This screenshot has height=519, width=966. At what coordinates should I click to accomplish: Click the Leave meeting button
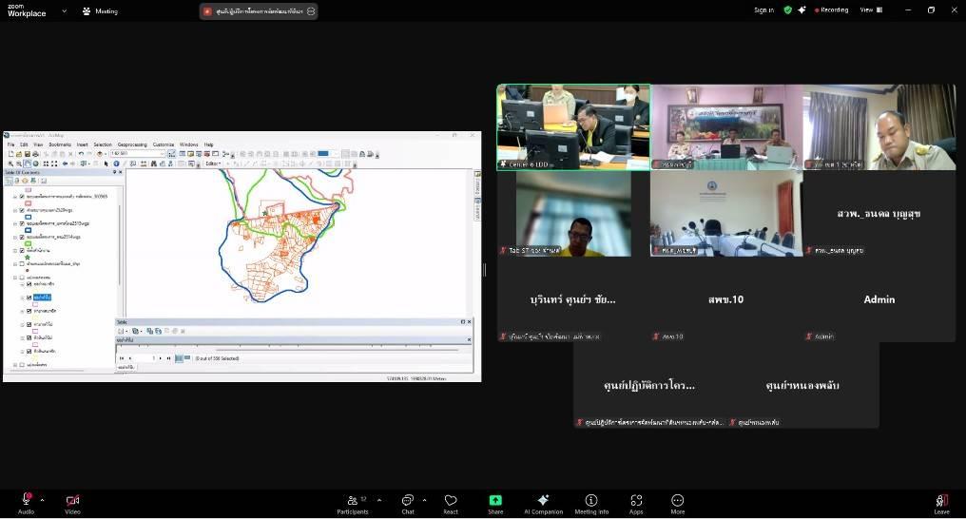coord(941,501)
